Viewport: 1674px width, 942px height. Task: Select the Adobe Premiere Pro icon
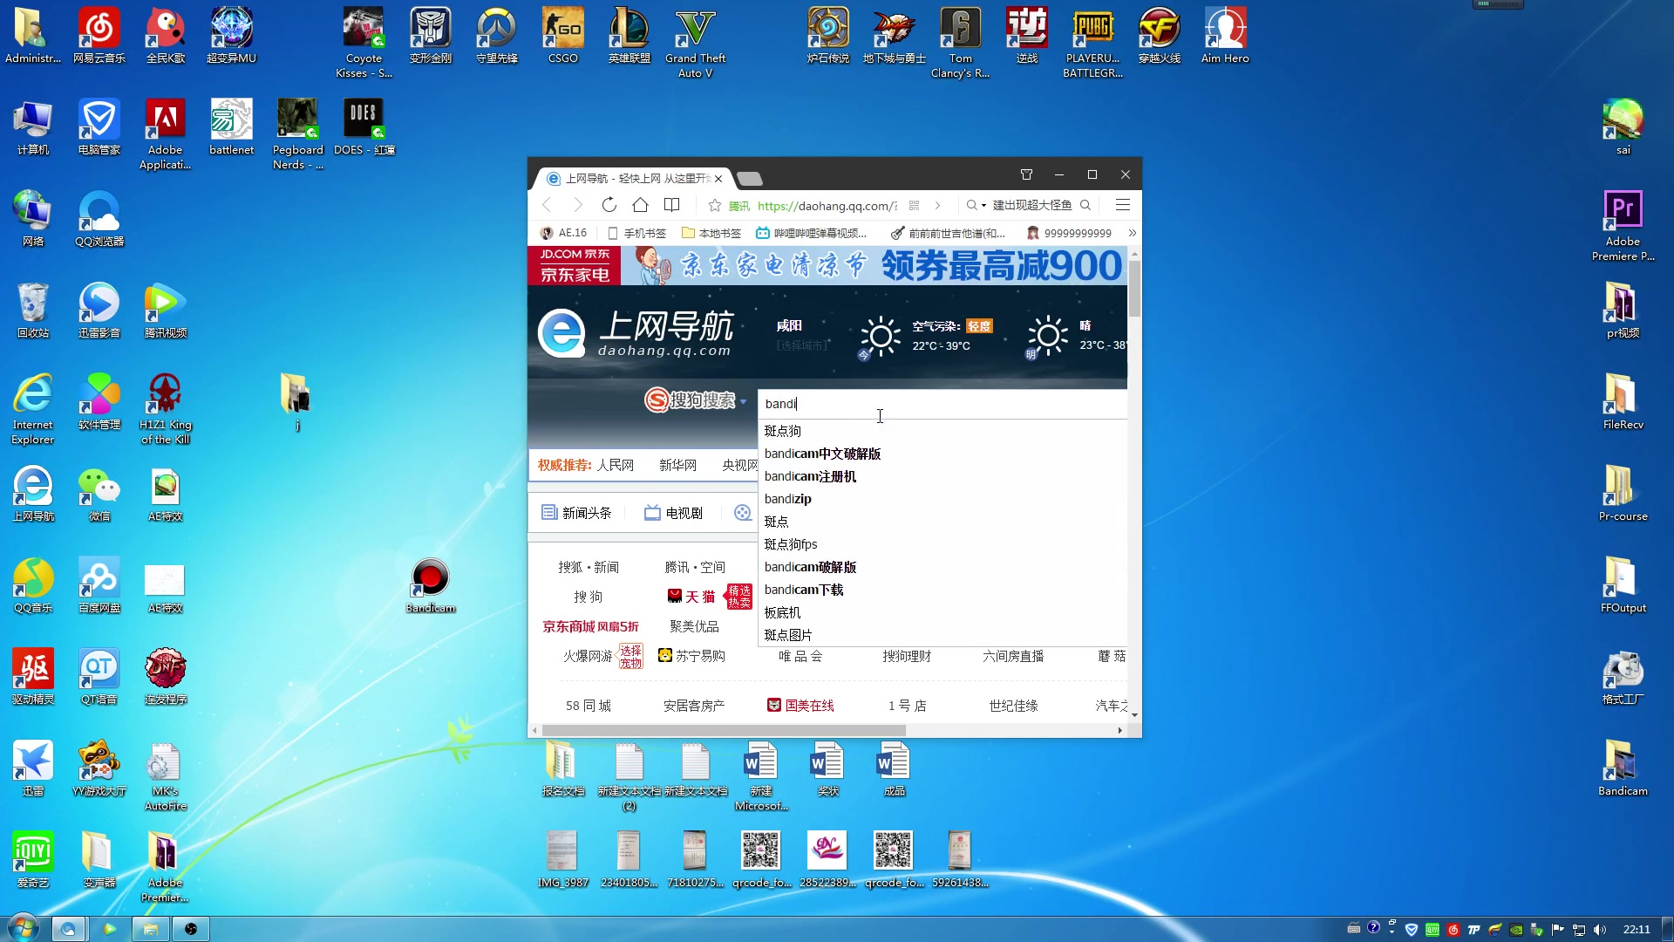[x=1623, y=227]
